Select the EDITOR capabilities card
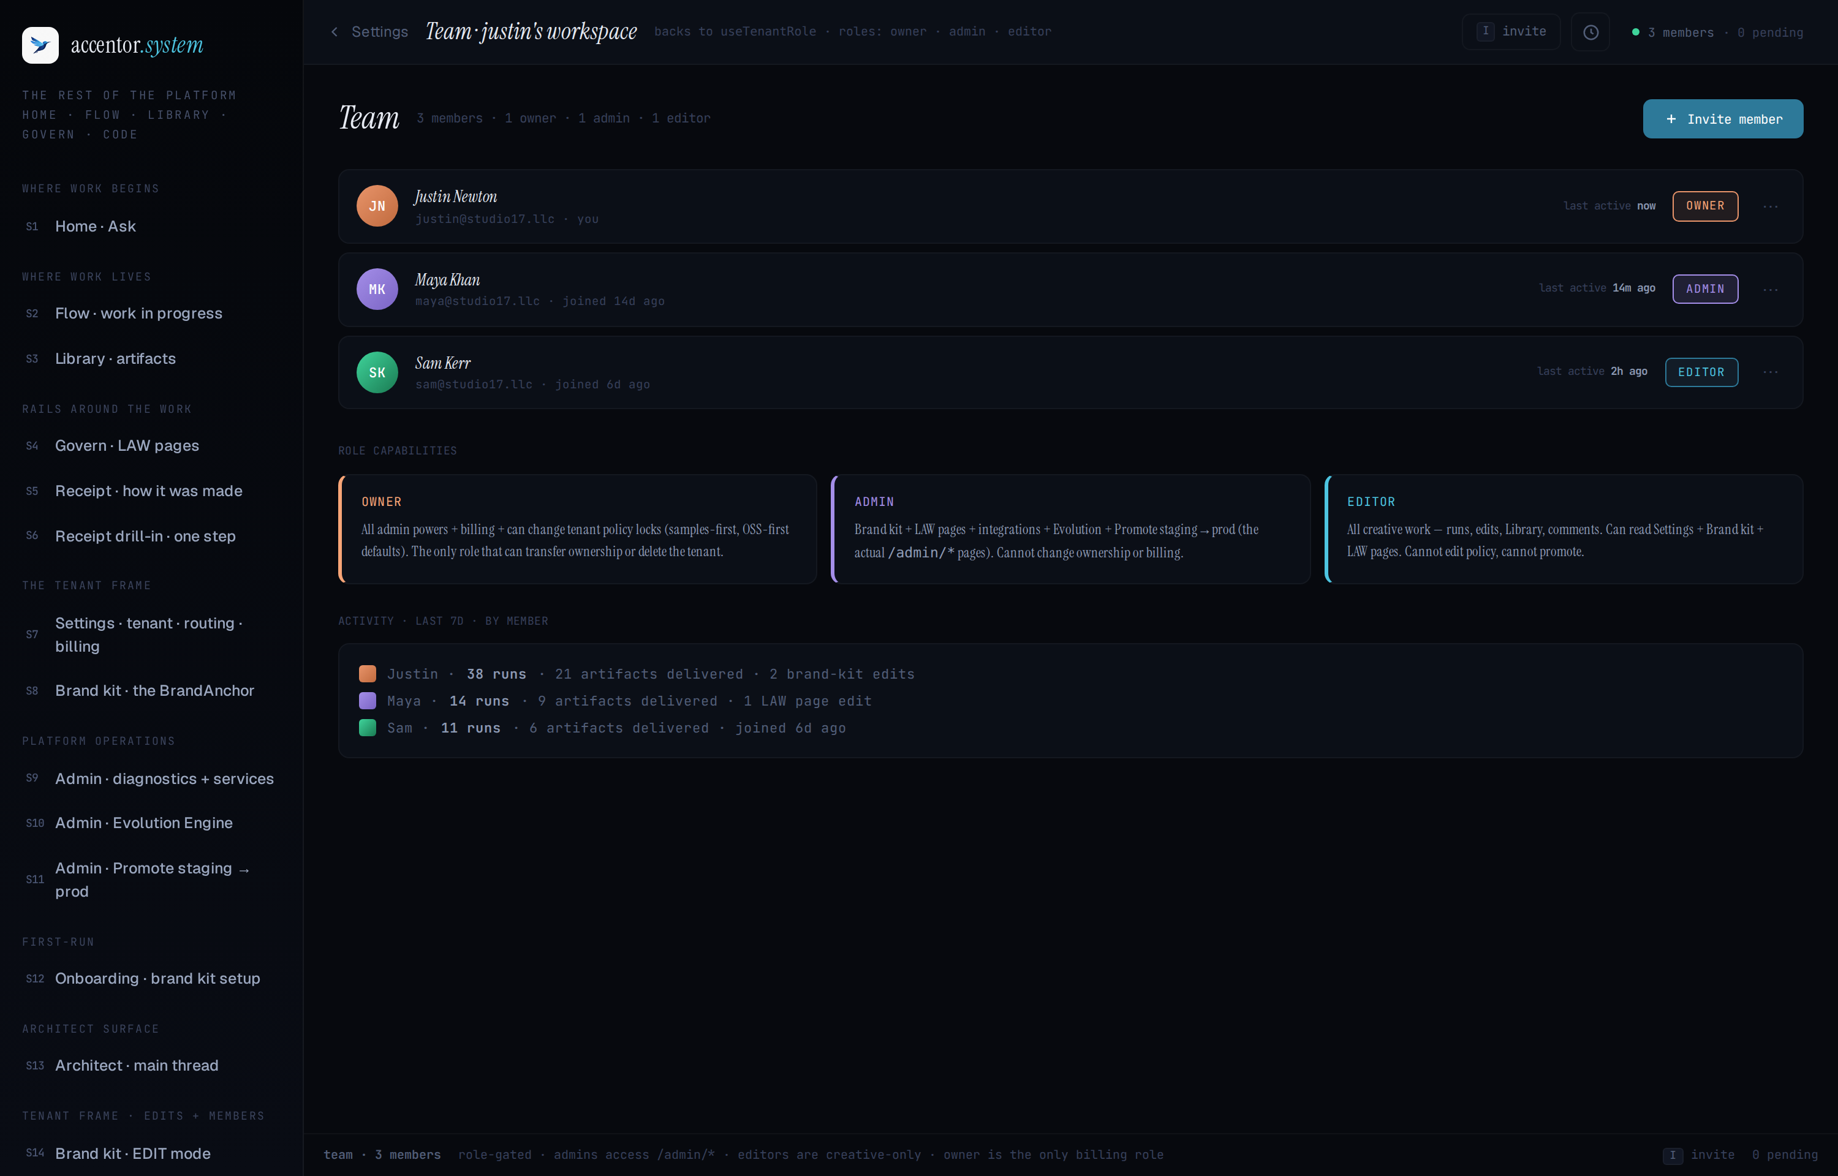 click(x=1564, y=529)
